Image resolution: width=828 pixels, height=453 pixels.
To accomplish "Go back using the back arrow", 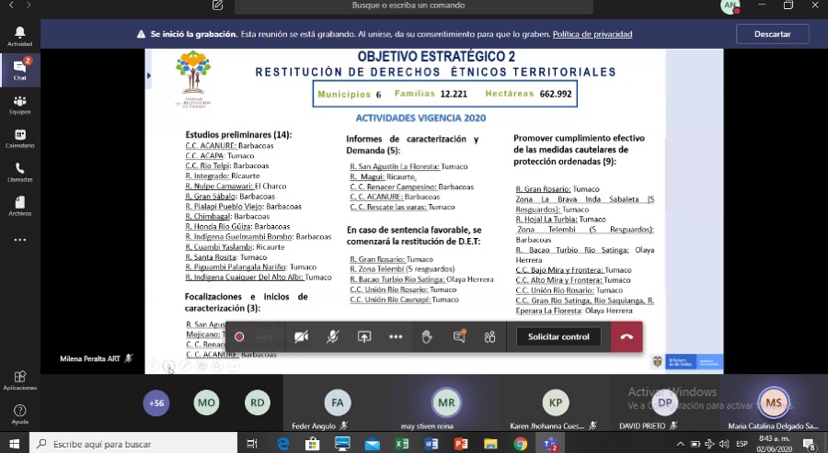I will (12, 6).
